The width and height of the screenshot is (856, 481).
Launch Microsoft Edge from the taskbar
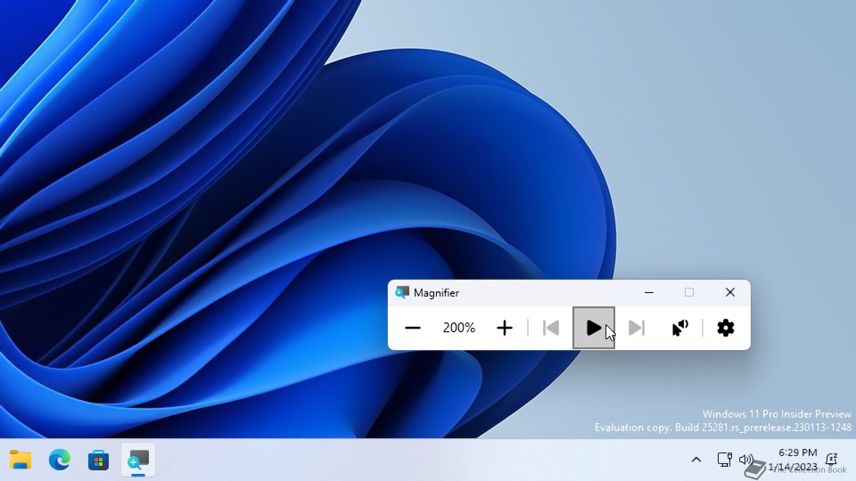pyautogui.click(x=59, y=460)
